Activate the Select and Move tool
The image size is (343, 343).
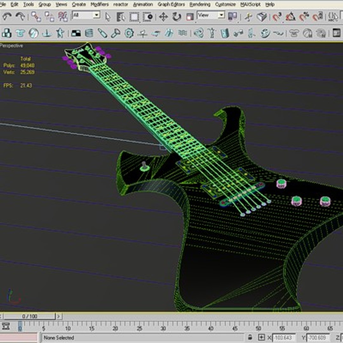[x=163, y=17]
